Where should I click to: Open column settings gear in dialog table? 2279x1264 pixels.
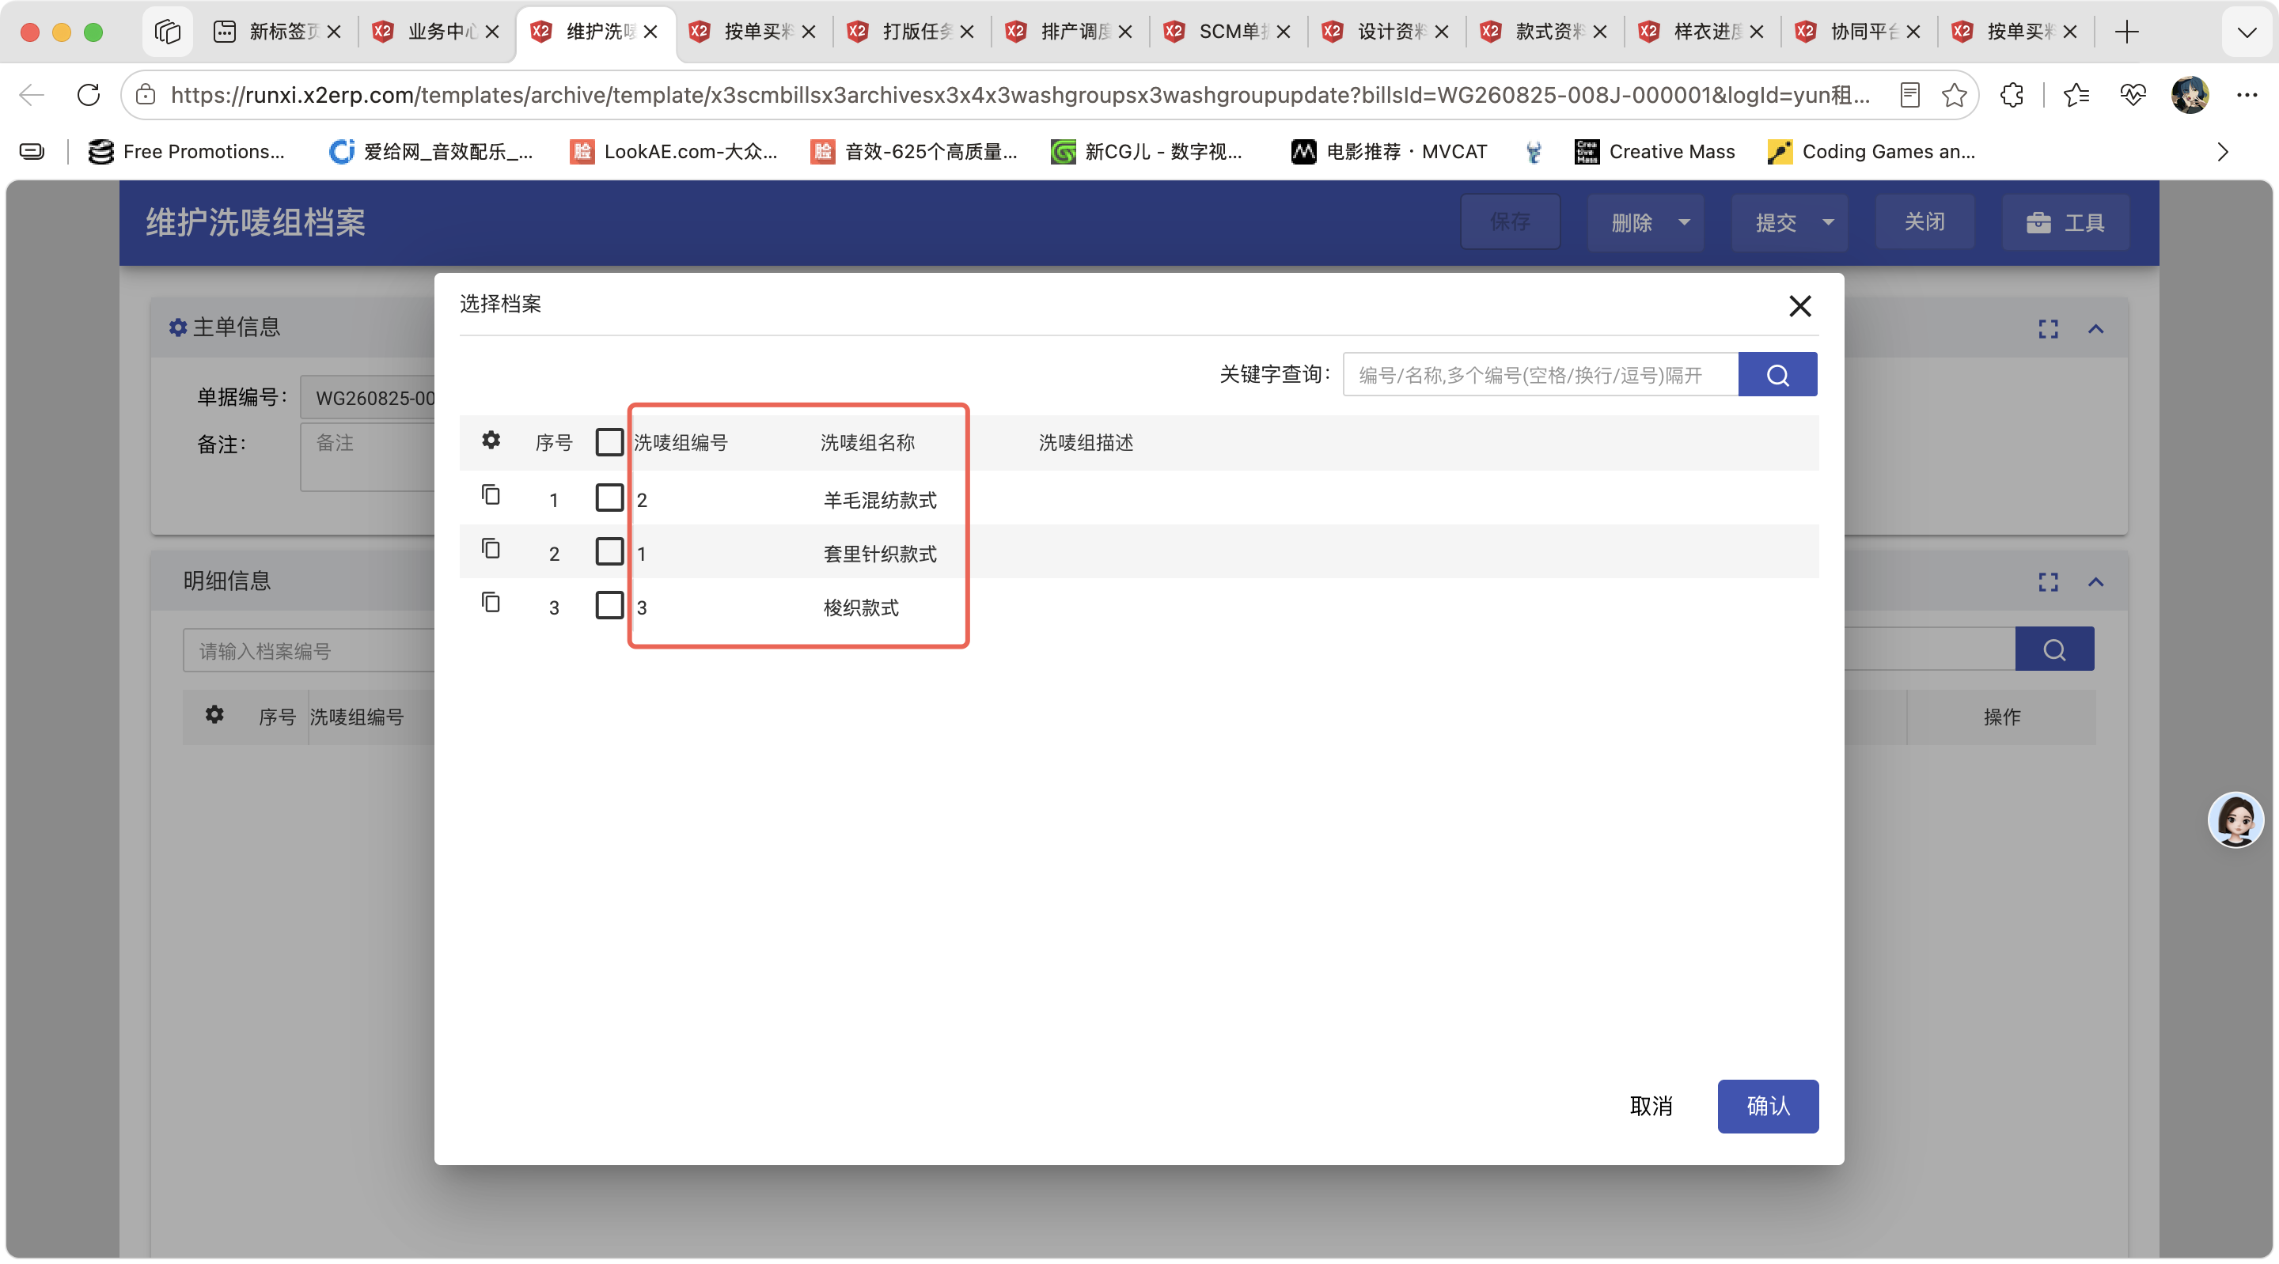[x=490, y=440]
